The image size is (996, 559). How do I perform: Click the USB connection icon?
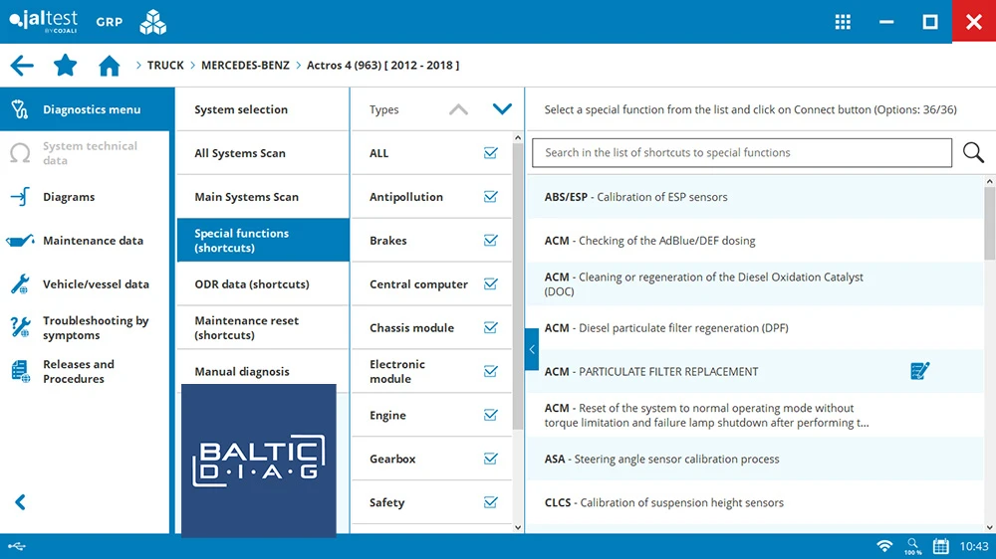(x=17, y=546)
